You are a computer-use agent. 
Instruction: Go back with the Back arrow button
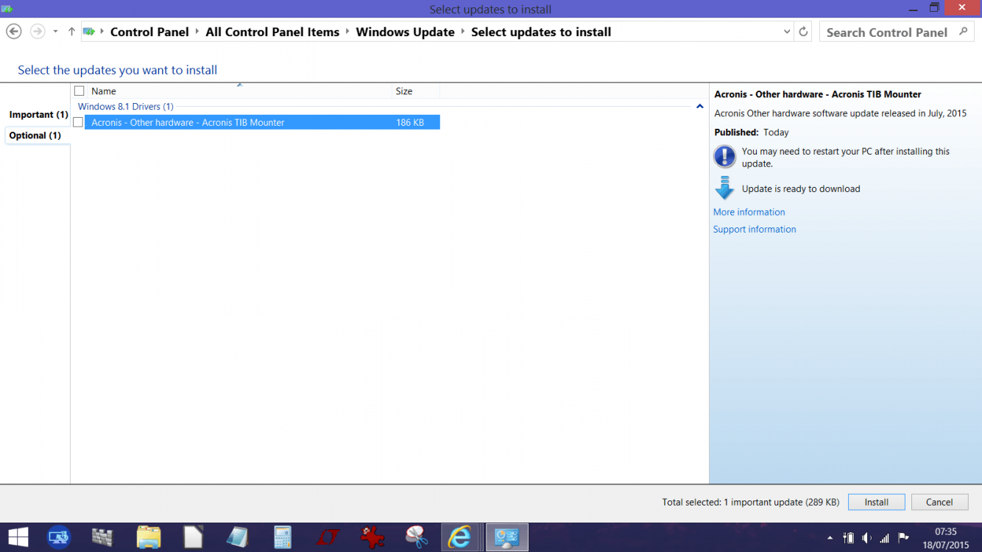click(13, 32)
